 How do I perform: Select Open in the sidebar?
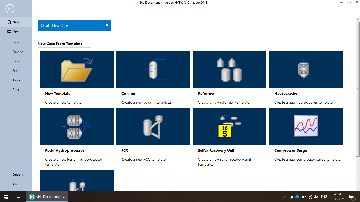16,31
